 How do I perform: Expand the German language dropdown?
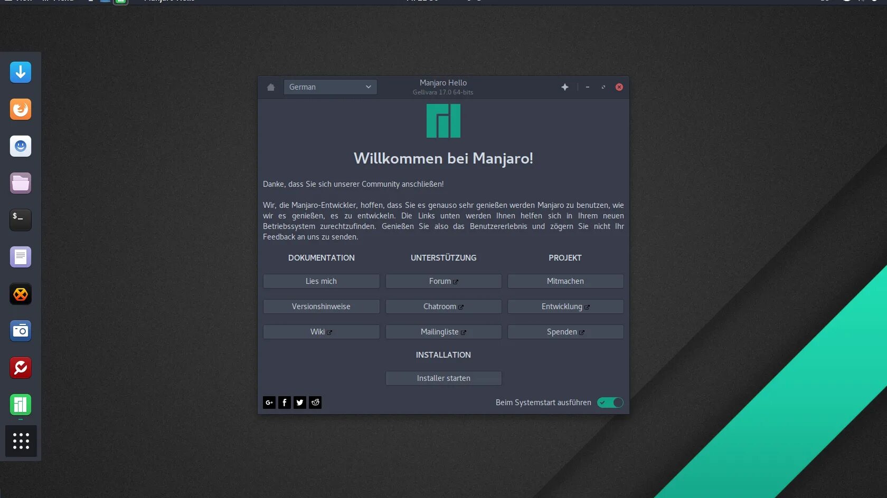point(331,87)
